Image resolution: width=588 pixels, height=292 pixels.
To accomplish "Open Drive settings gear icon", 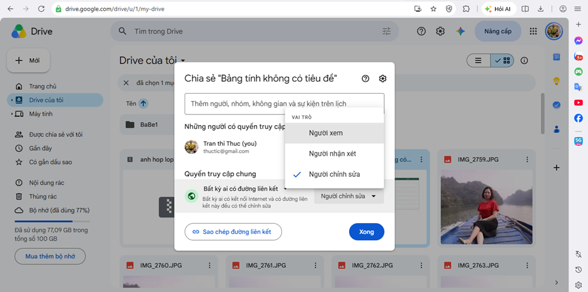I will pyautogui.click(x=440, y=31).
